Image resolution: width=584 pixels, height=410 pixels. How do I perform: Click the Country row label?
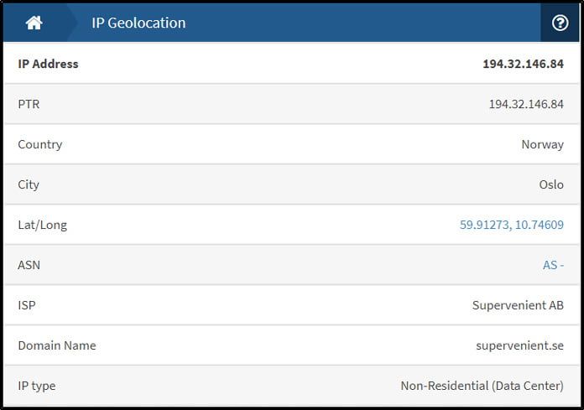tap(39, 144)
